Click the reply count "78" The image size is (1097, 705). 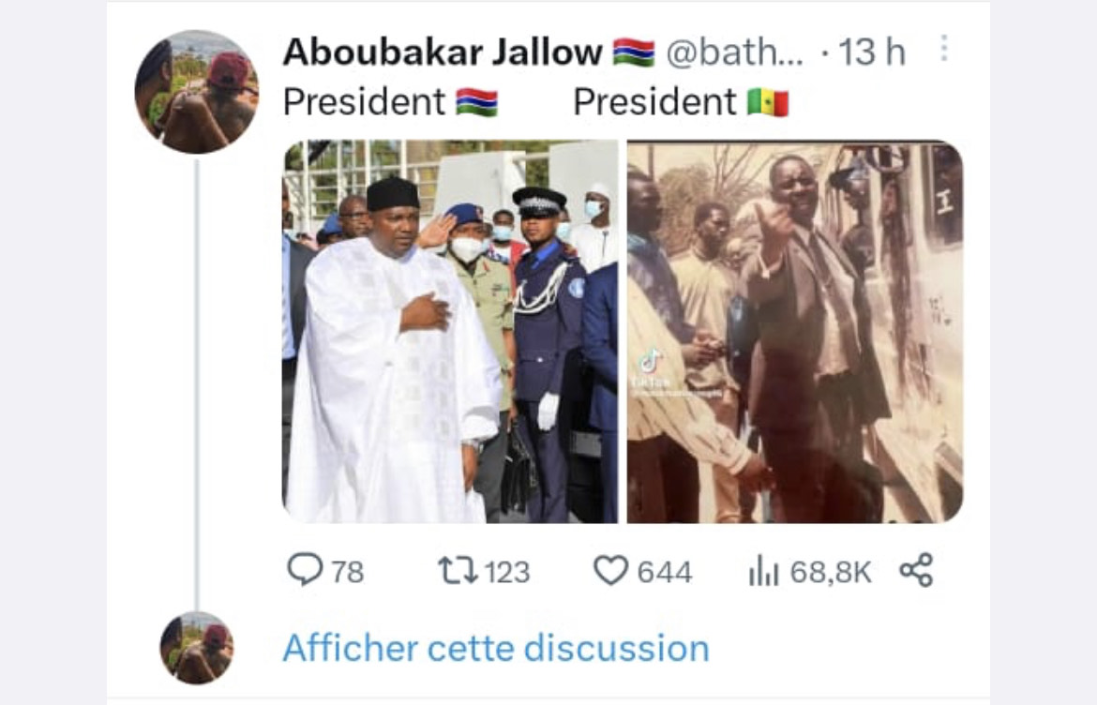click(x=347, y=572)
